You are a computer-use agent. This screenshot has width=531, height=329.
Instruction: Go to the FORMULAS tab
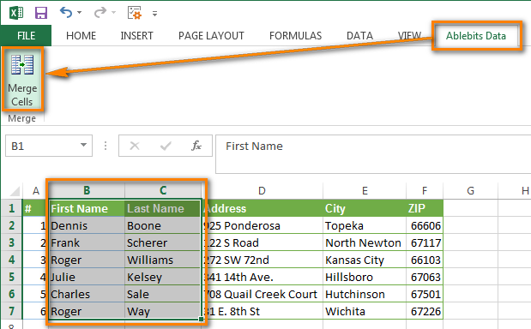296,35
